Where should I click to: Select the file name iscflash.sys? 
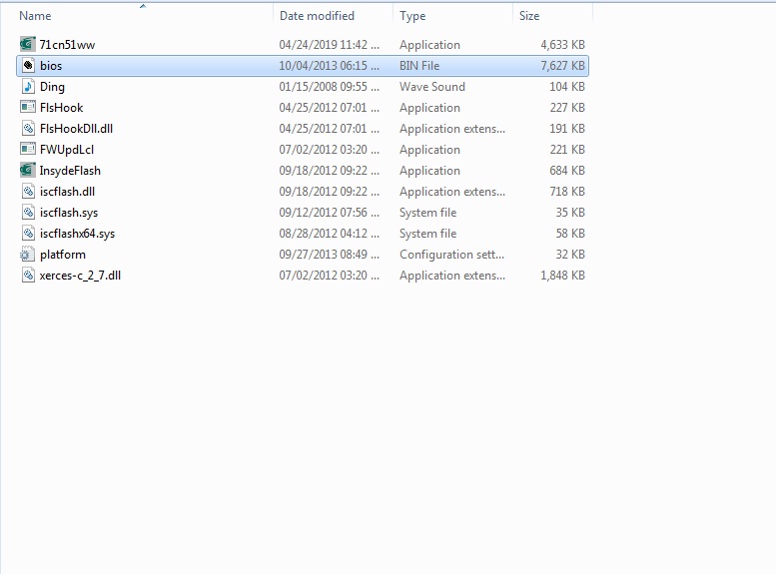click(69, 213)
